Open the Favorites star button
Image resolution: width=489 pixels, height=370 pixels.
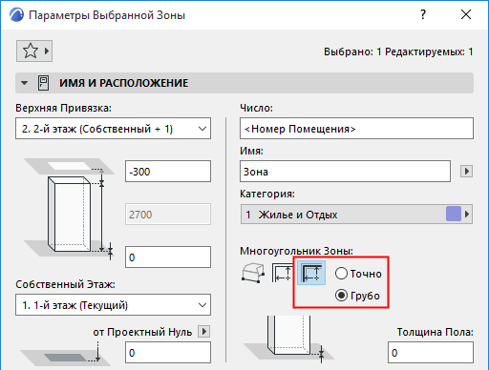(x=34, y=51)
